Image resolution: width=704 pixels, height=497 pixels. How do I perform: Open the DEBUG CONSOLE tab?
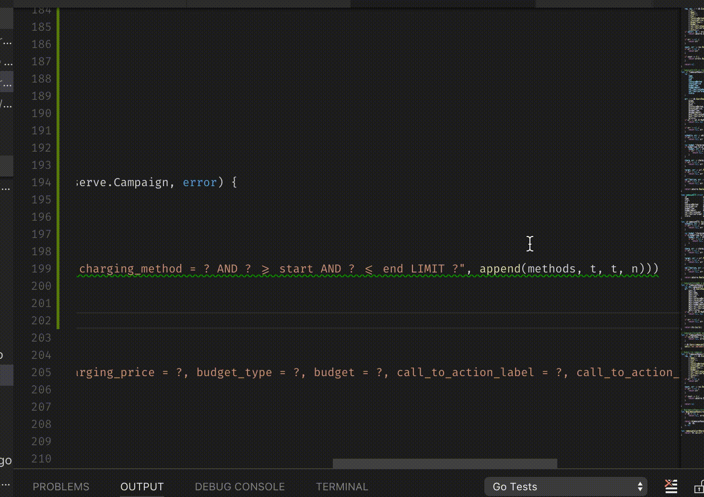pyautogui.click(x=239, y=486)
